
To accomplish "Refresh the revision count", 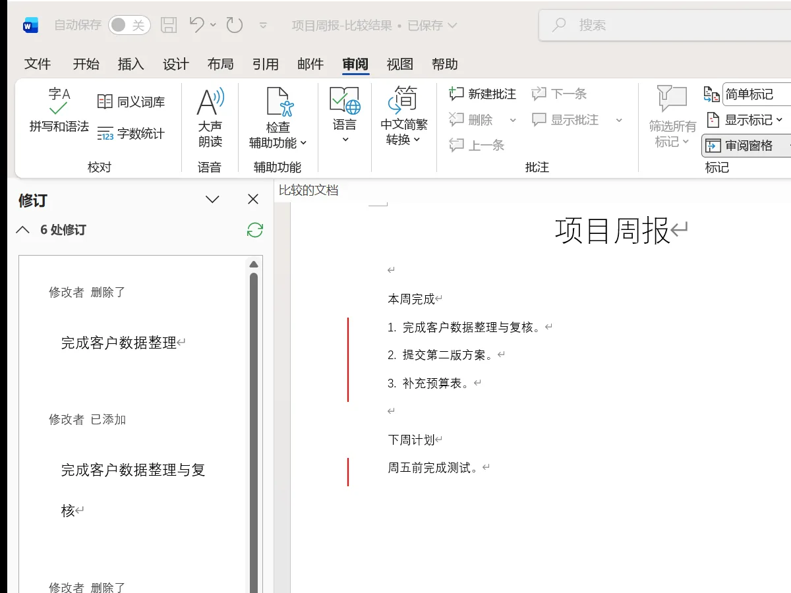I will (x=255, y=230).
